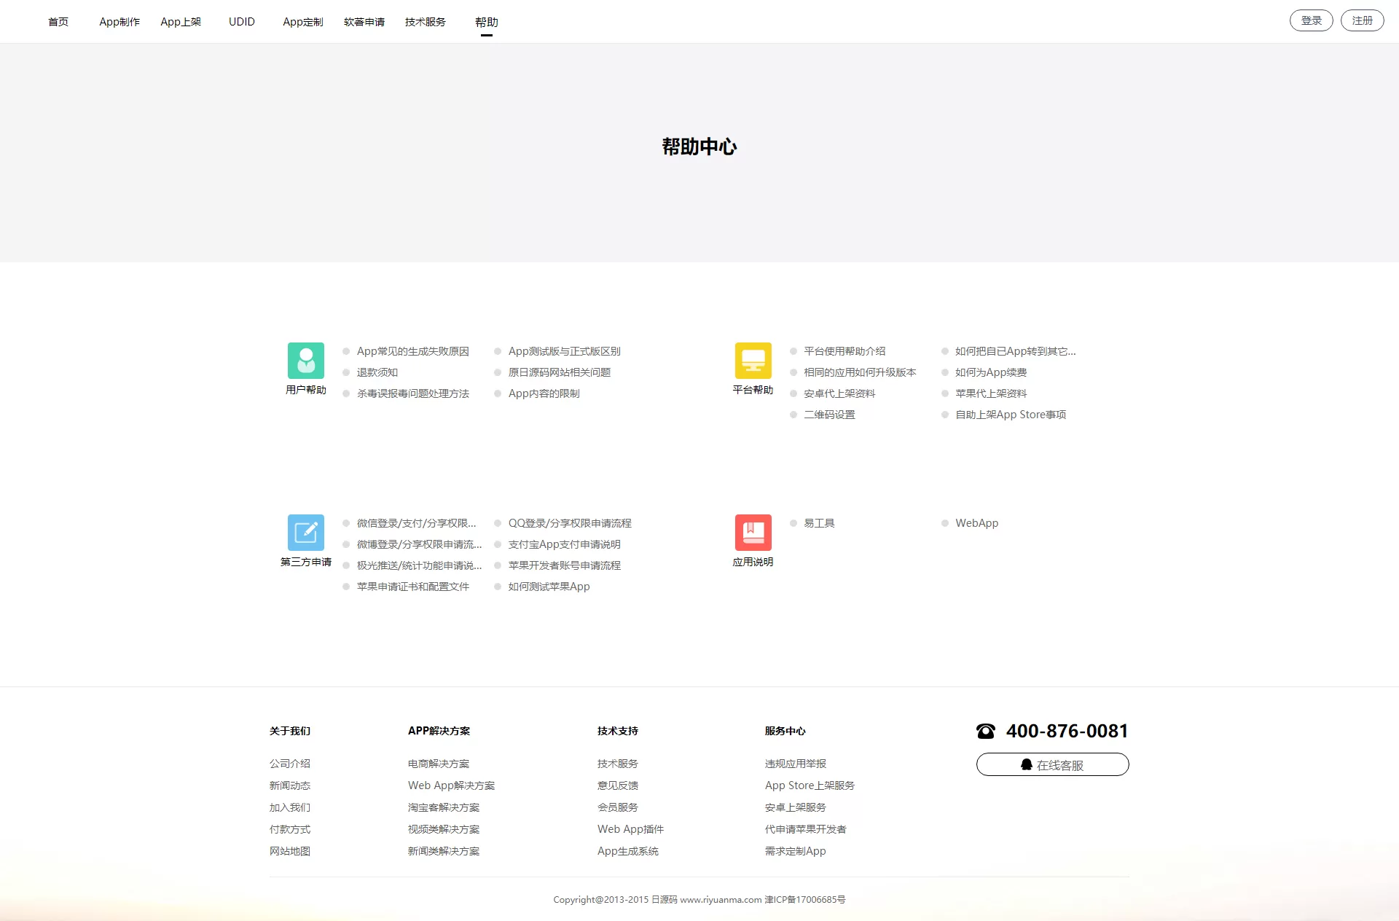Click the 首页 home navigation item
Screen dimensions: 1399x921
point(58,22)
